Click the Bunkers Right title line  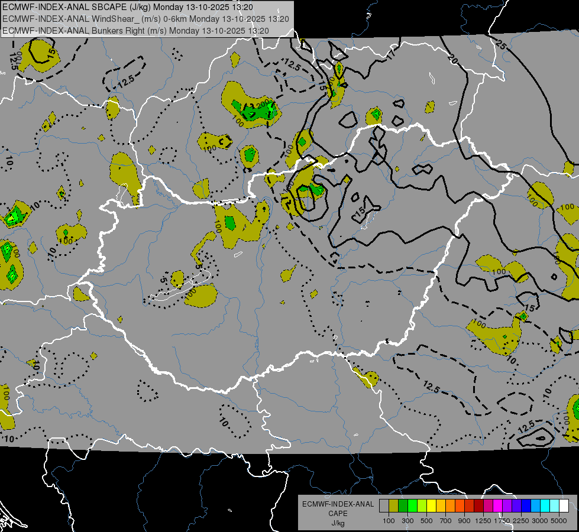pos(135,31)
